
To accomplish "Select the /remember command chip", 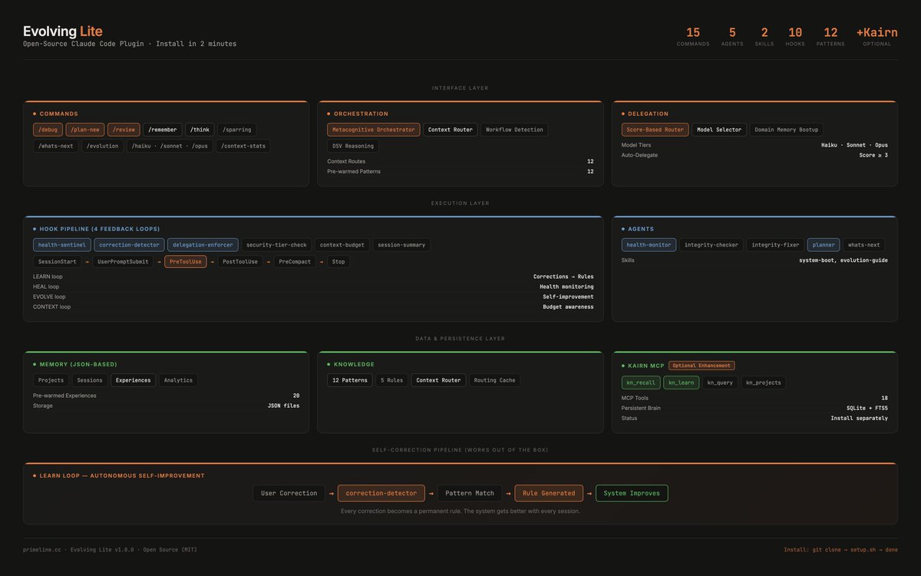I will [163, 130].
